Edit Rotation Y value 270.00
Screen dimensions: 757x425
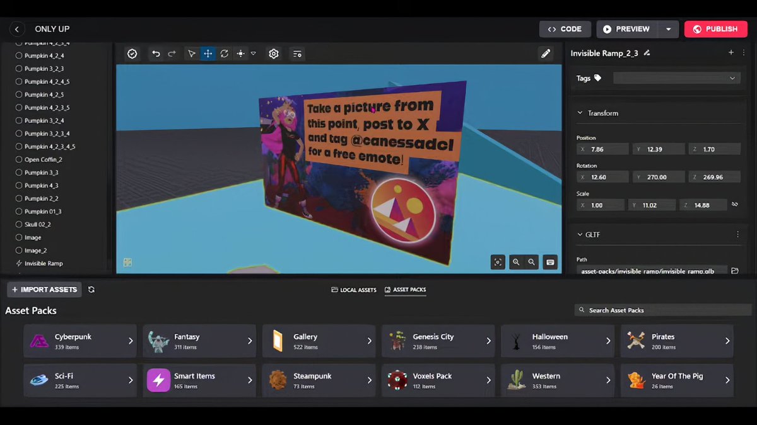point(659,178)
